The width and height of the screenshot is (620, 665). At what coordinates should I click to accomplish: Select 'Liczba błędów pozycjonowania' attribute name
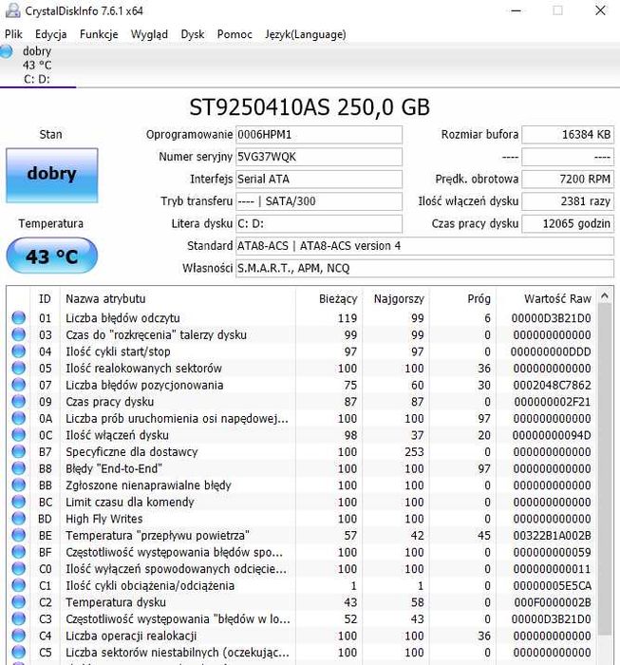144,385
